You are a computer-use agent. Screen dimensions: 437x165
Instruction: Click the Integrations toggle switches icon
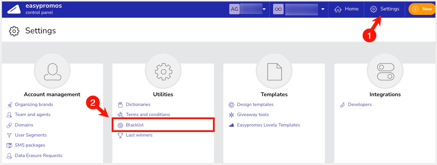point(385,72)
